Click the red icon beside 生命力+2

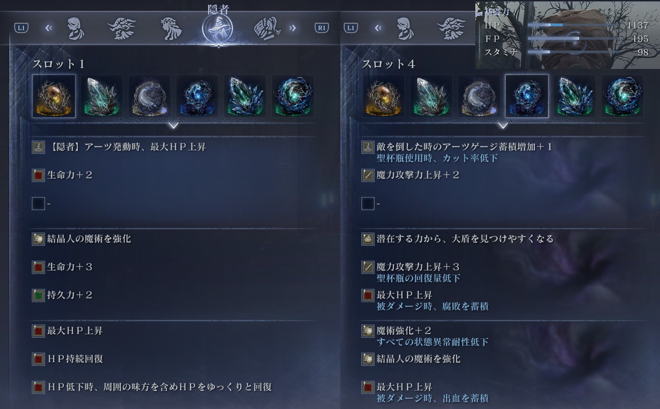(38, 175)
